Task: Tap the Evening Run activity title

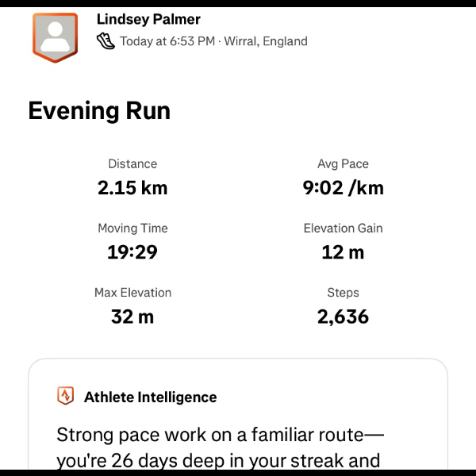Action: click(99, 110)
